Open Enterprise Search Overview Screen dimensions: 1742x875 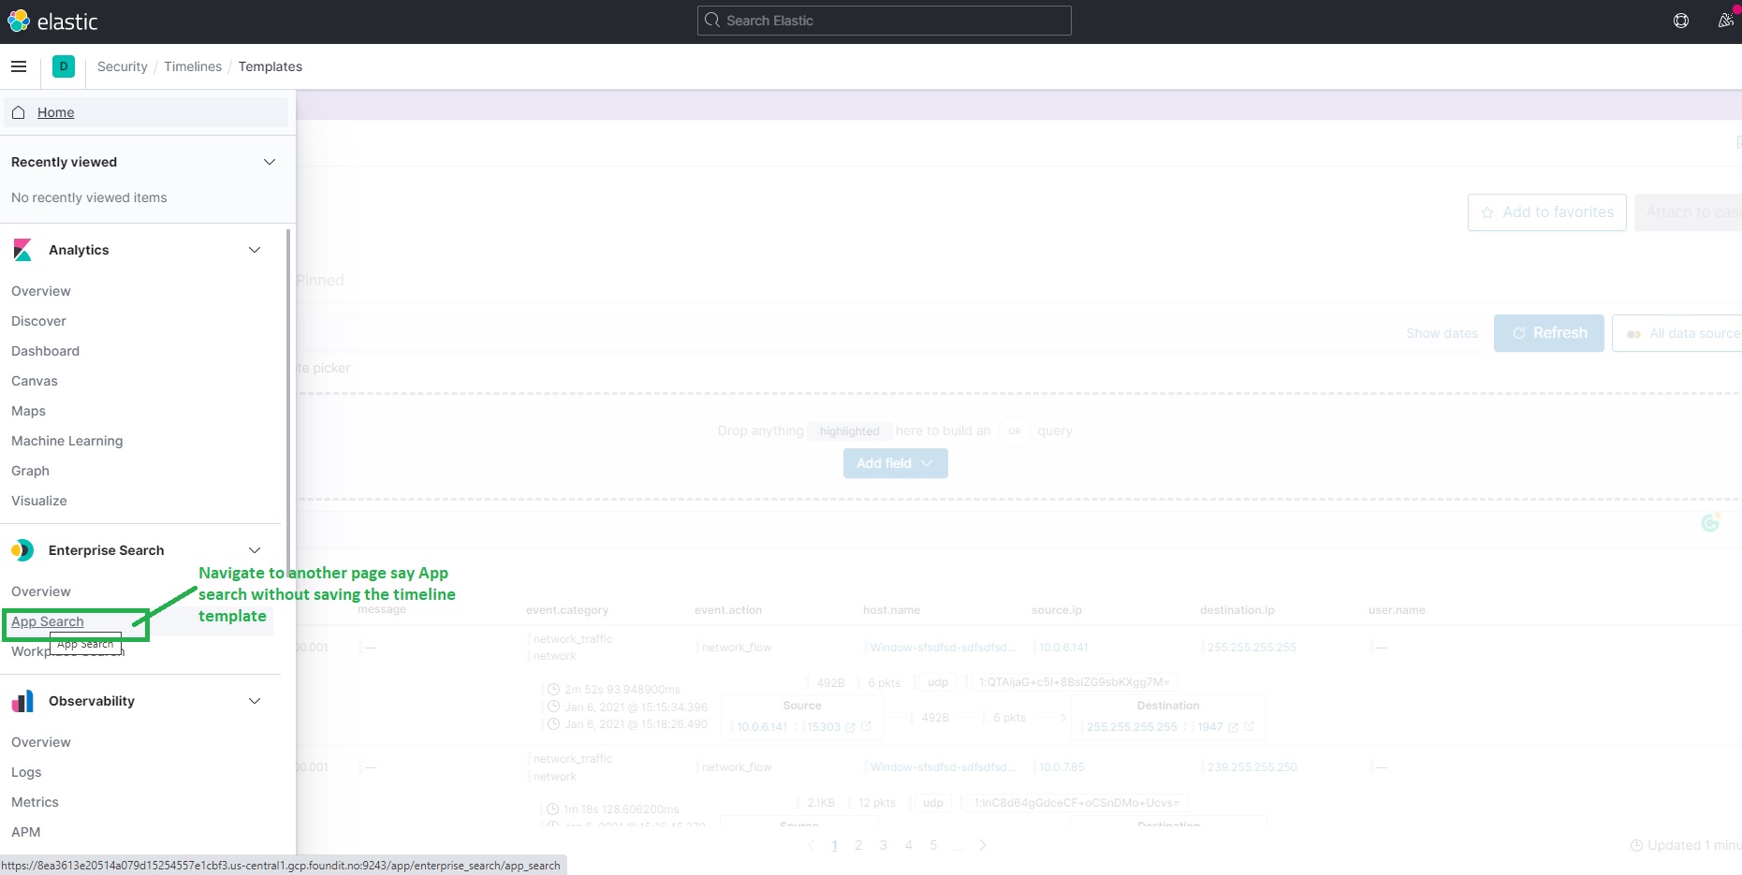pos(41,591)
